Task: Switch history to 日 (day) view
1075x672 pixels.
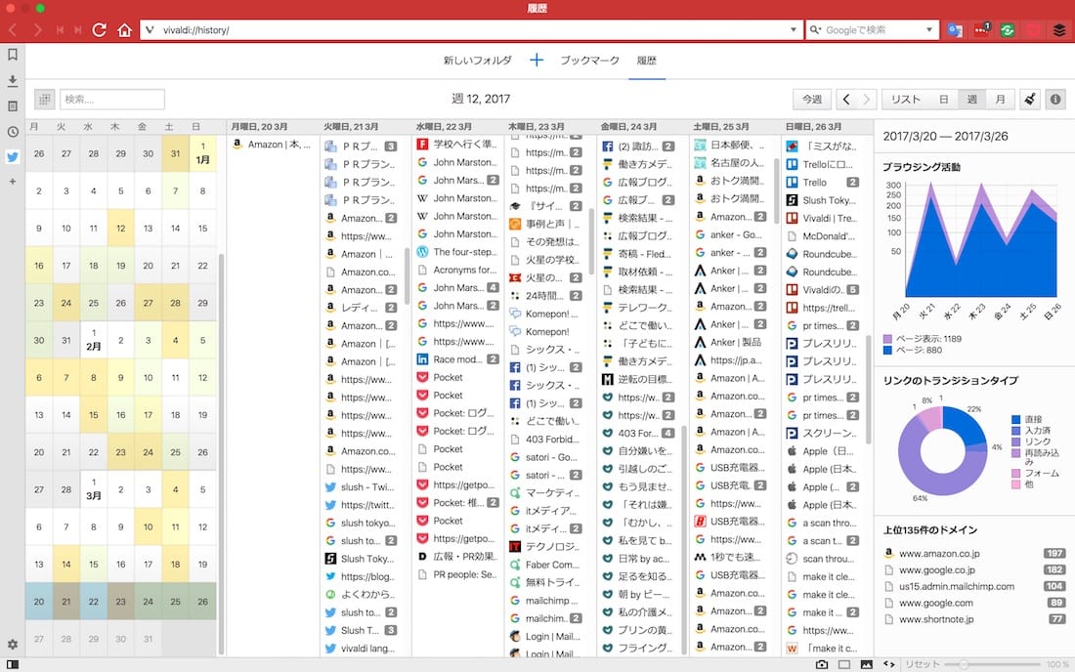Action: pyautogui.click(x=944, y=100)
